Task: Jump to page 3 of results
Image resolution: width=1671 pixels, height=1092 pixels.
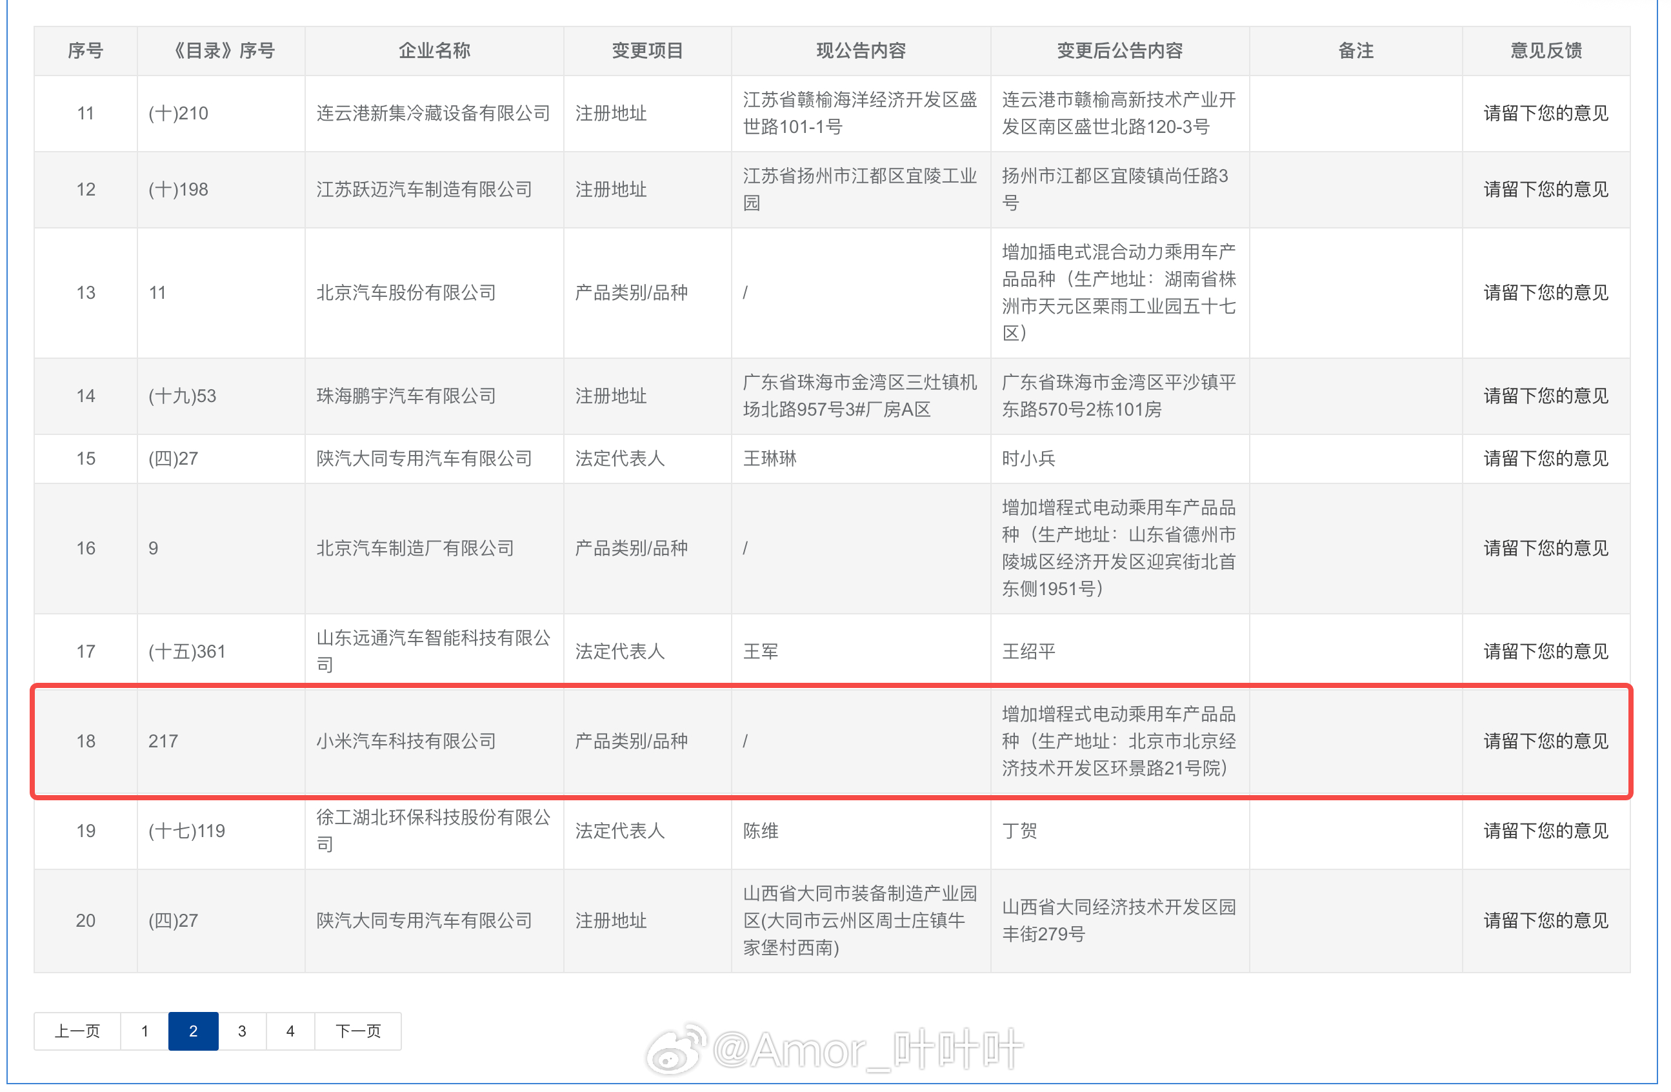Action: click(241, 1031)
